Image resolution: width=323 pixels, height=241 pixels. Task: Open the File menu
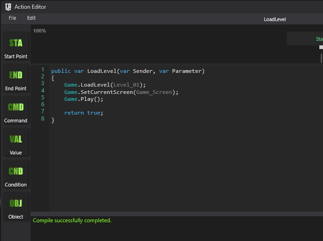point(12,18)
